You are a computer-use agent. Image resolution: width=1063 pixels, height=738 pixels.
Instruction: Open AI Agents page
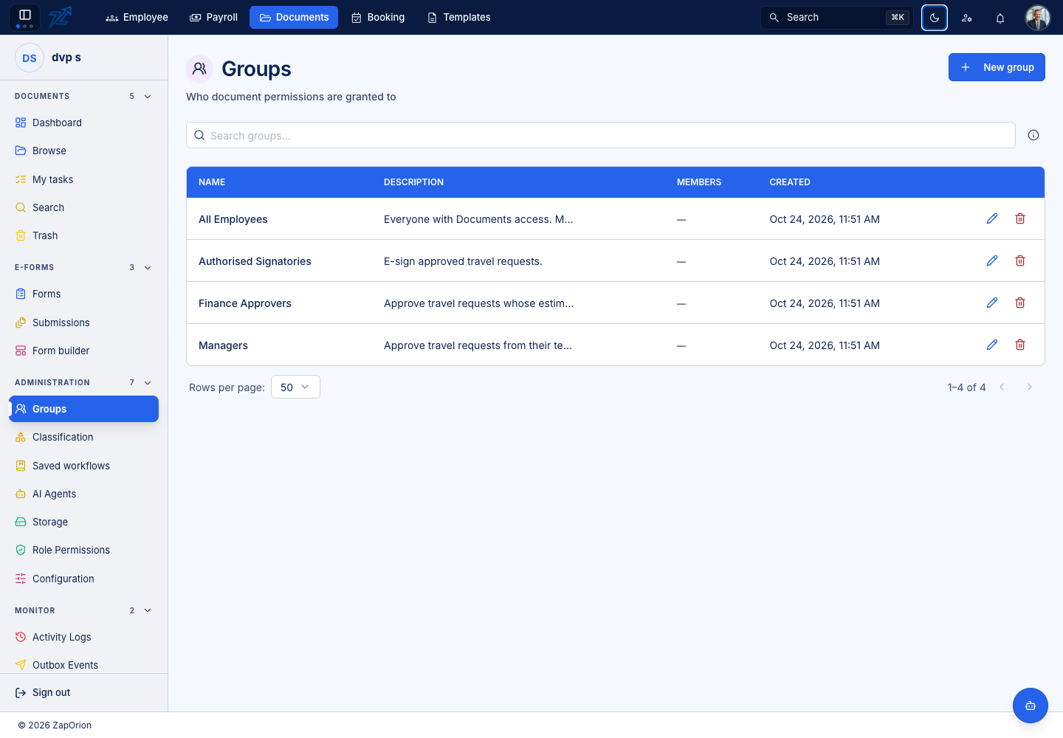click(83, 494)
